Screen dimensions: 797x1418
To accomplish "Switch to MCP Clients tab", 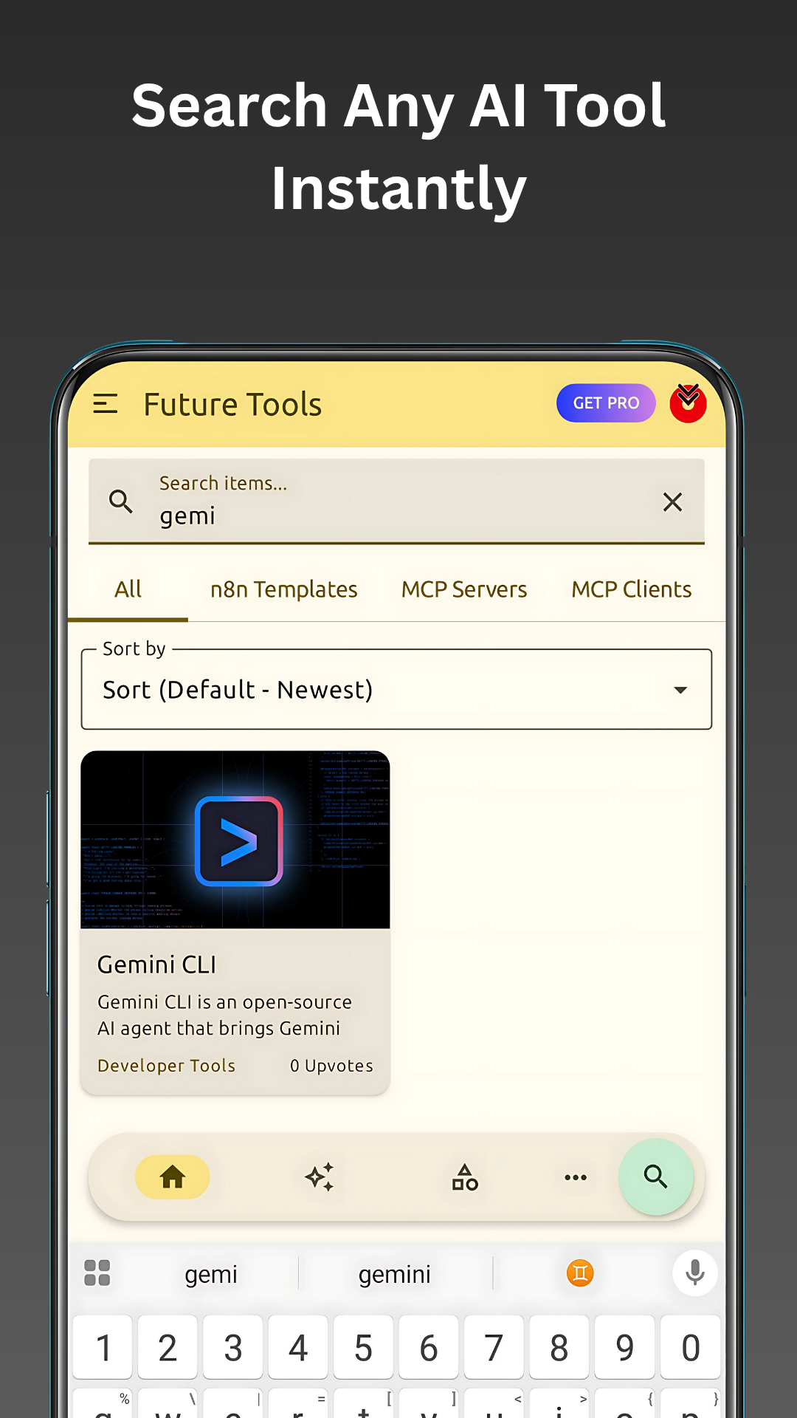I will click(631, 589).
